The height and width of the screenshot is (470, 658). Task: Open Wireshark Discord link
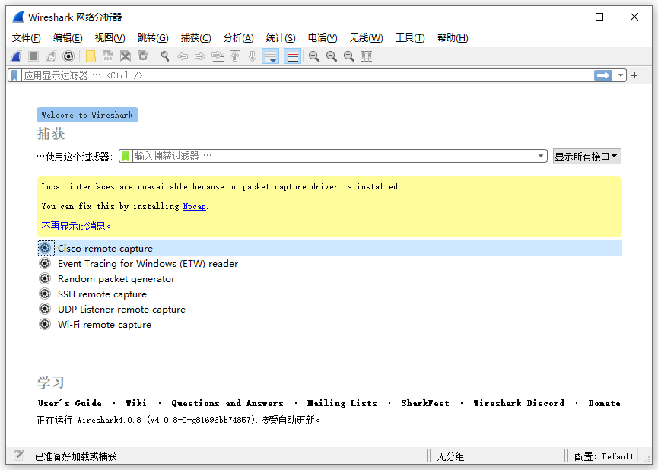click(x=519, y=403)
